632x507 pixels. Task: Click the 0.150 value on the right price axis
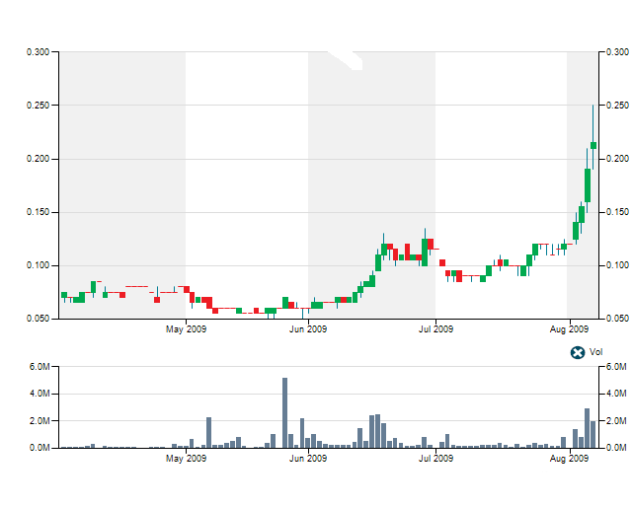(x=617, y=212)
